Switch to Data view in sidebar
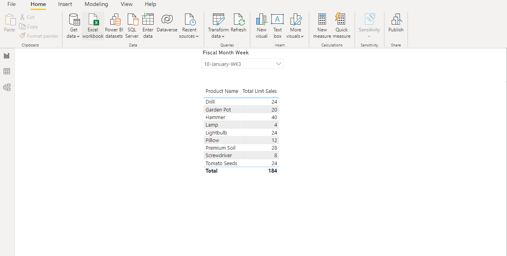Image resolution: width=507 pixels, height=256 pixels. (x=7, y=71)
